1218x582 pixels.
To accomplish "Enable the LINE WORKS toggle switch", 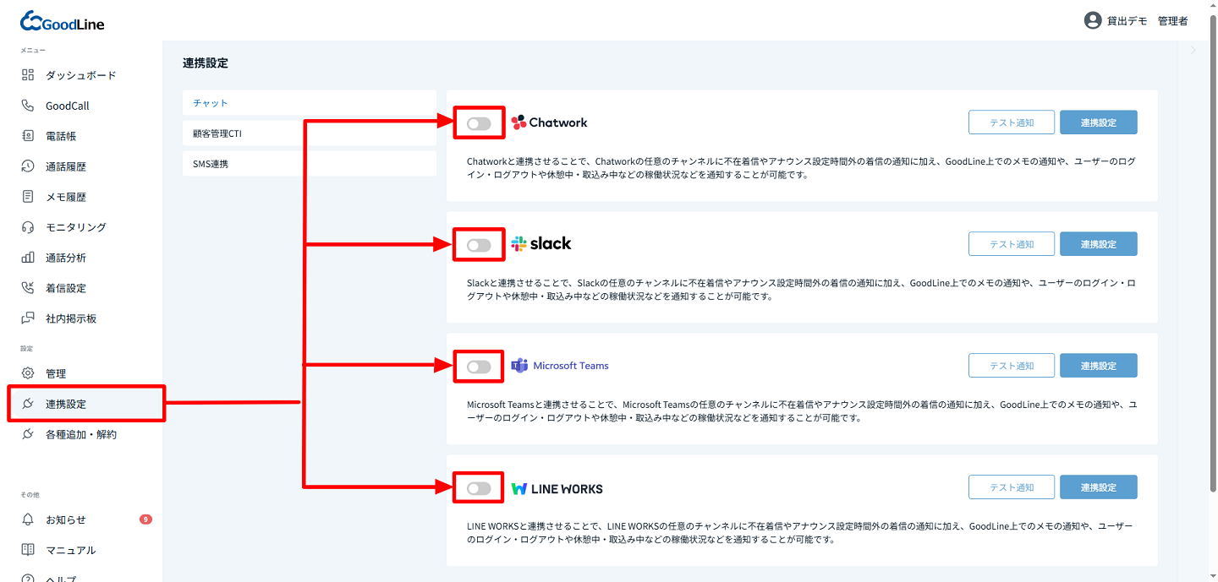I will coord(479,488).
